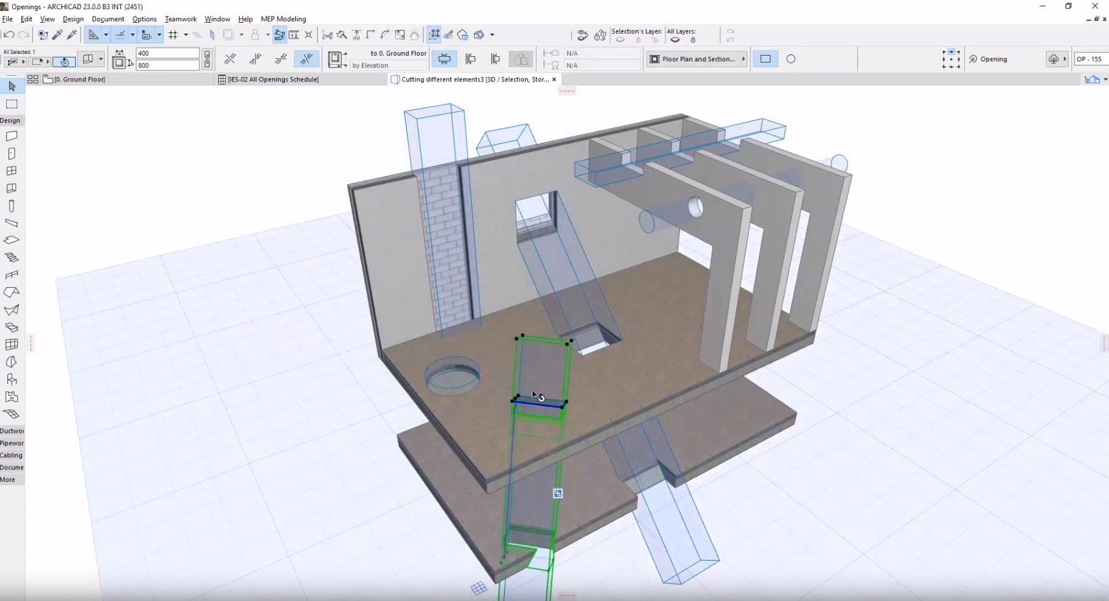The image size is (1109, 601).
Task: Select the Arrow tool in toolbox
Action: [12, 87]
